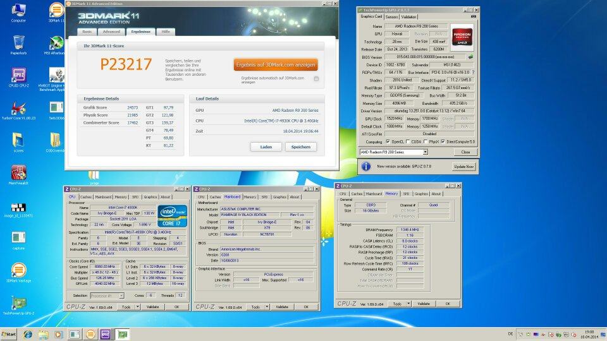Click the GPU-Z camera screenshot icon

click(x=473, y=16)
